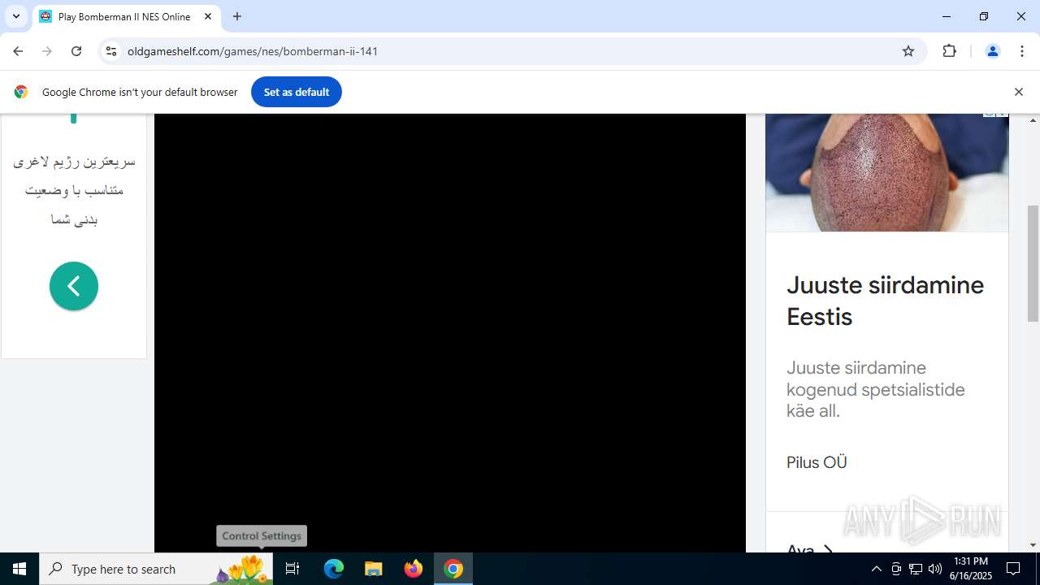Minimize the Chrome window
Screen dimensions: 1040x585
947,16
